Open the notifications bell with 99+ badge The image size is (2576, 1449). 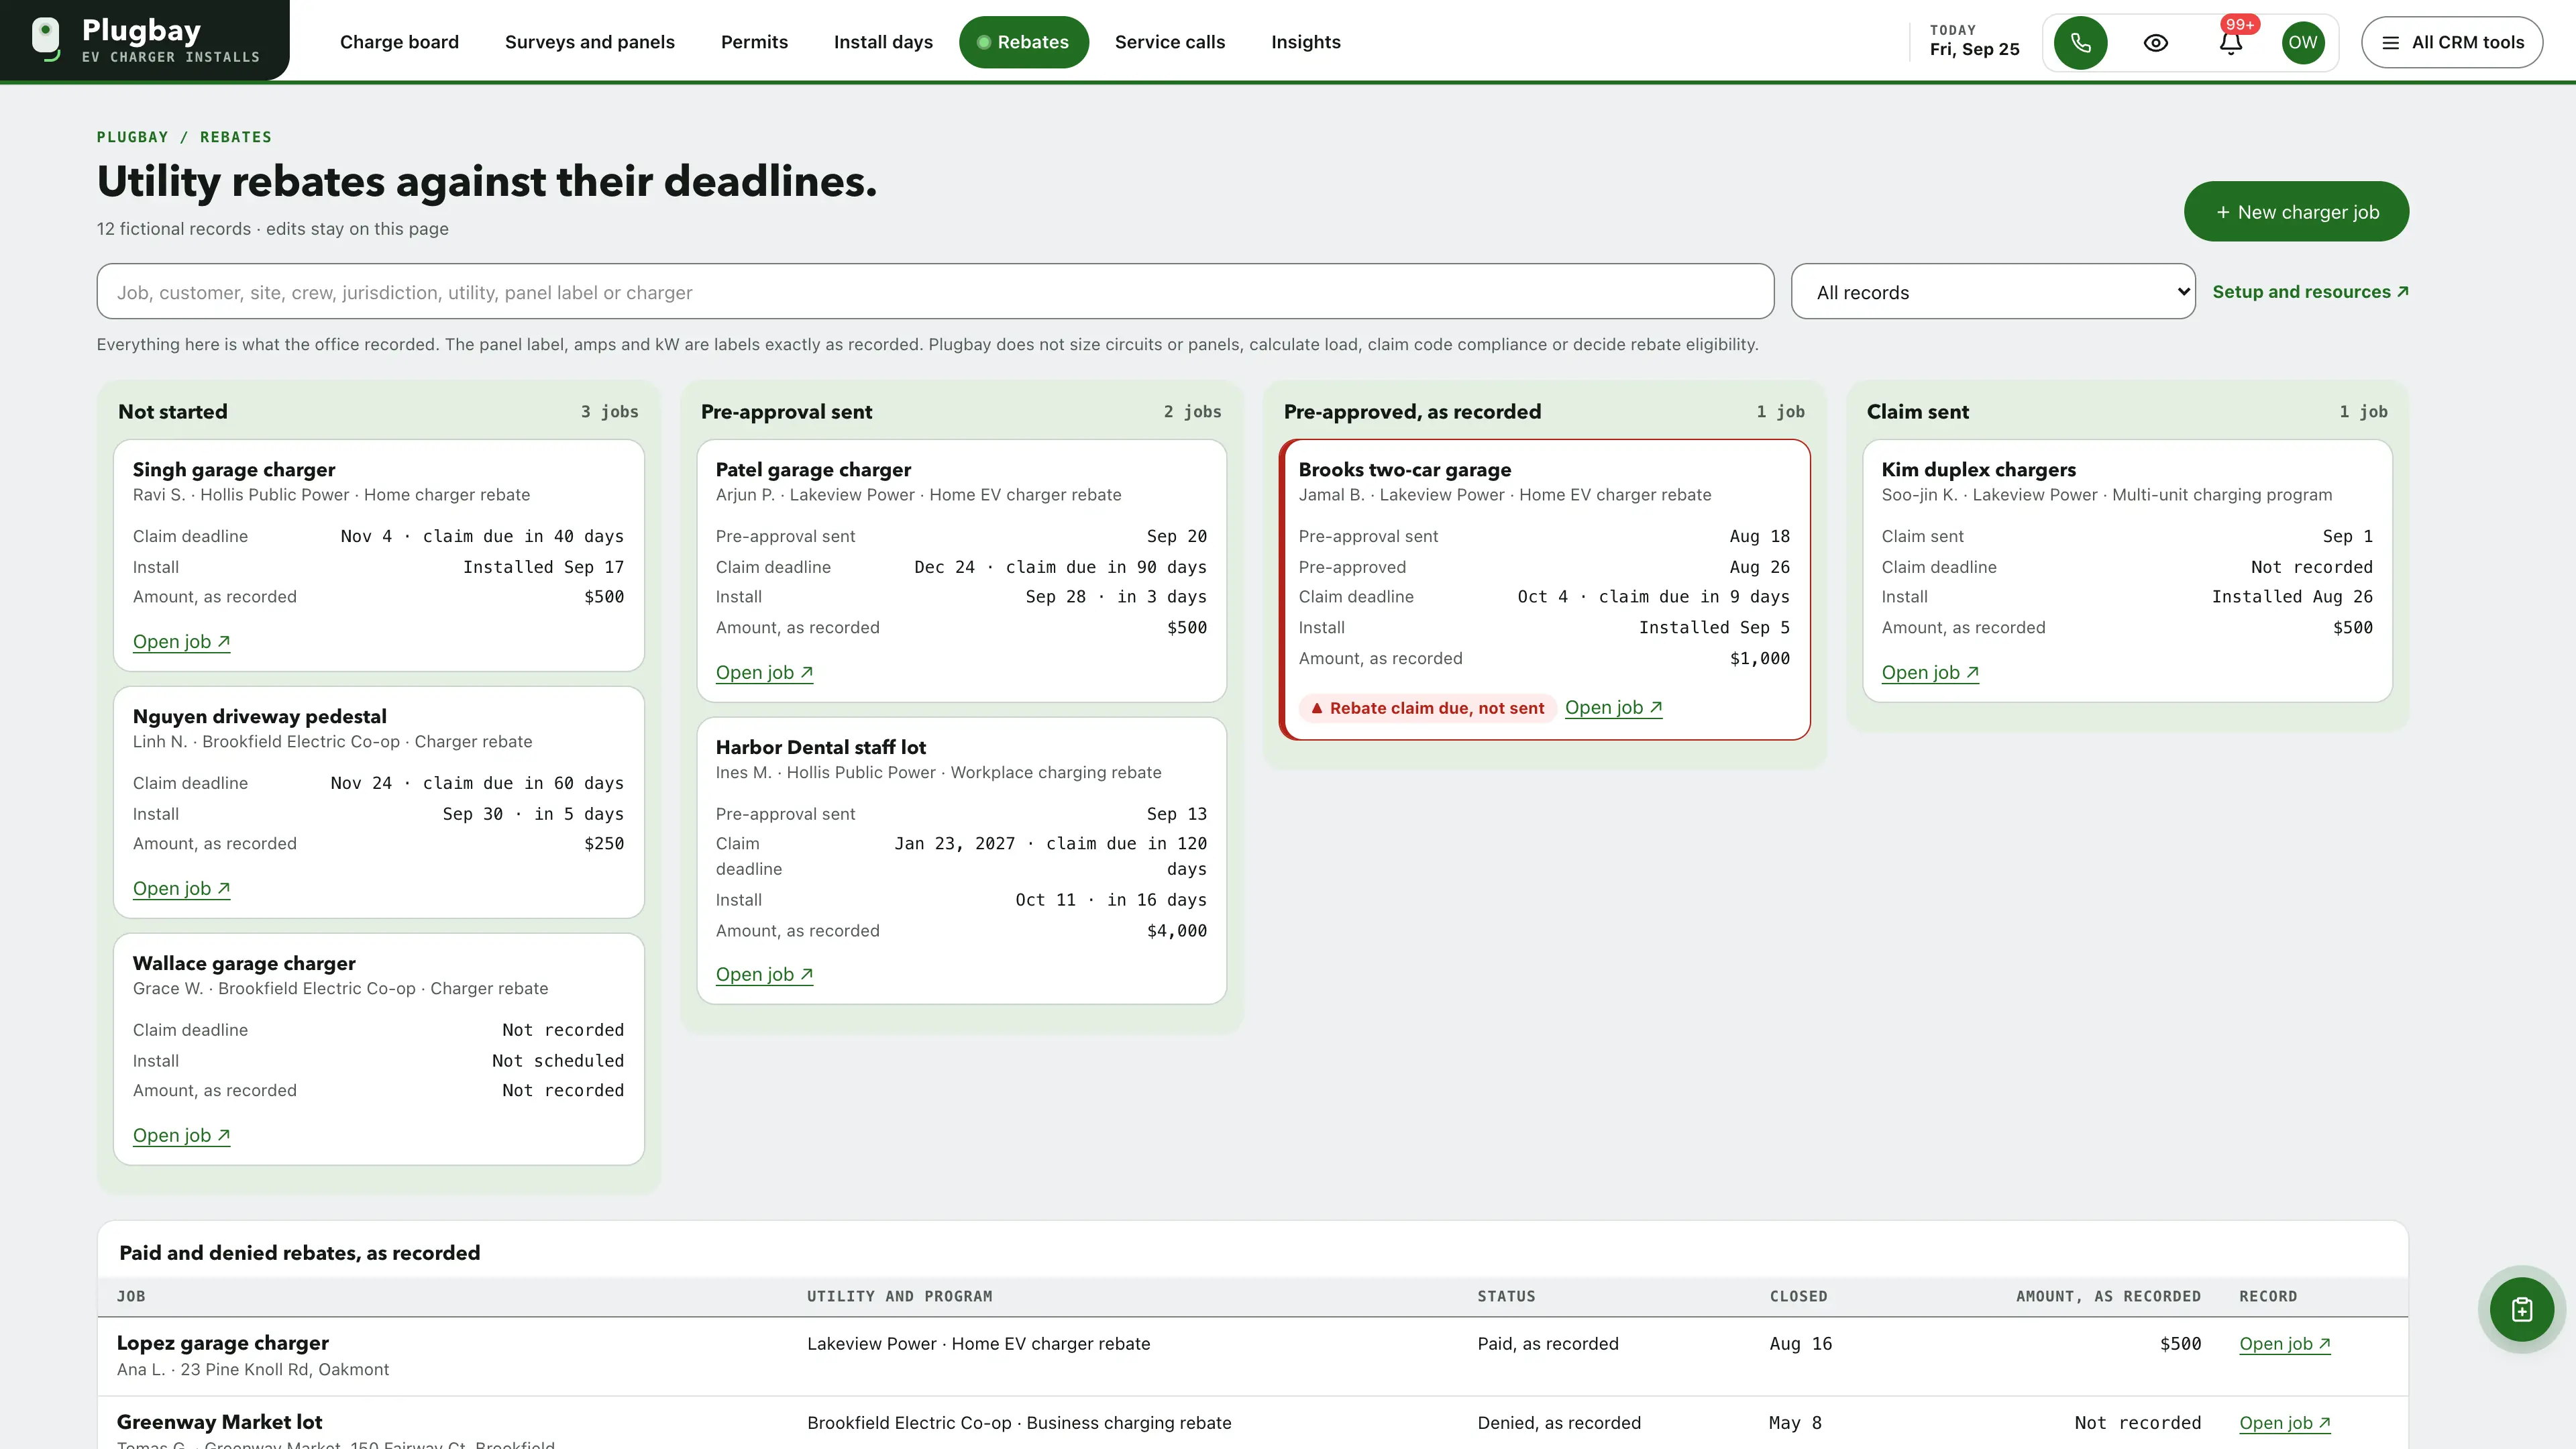tap(2231, 42)
